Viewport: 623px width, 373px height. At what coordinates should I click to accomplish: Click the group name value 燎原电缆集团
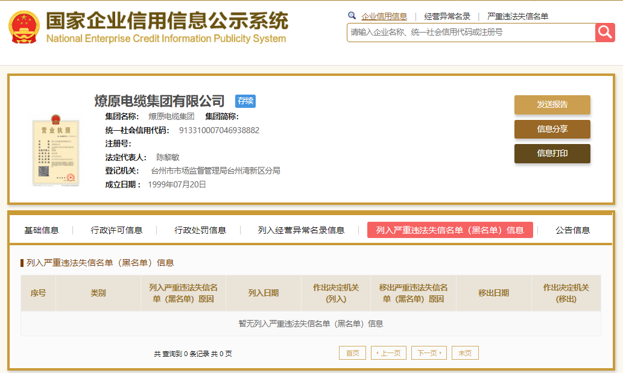click(x=171, y=116)
